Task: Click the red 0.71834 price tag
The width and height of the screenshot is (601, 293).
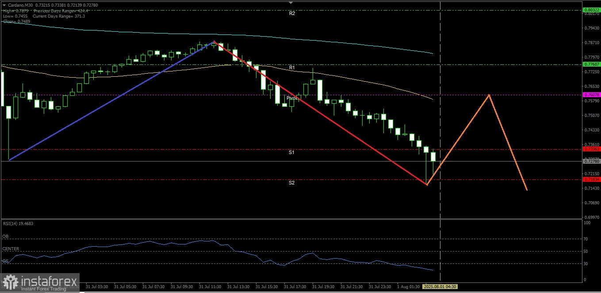Action: tap(591, 180)
